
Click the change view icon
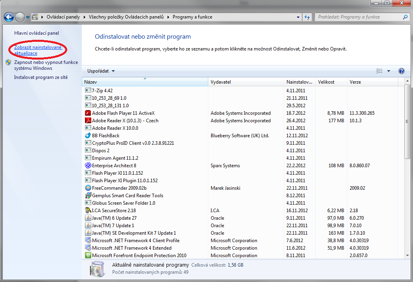pyautogui.click(x=379, y=71)
